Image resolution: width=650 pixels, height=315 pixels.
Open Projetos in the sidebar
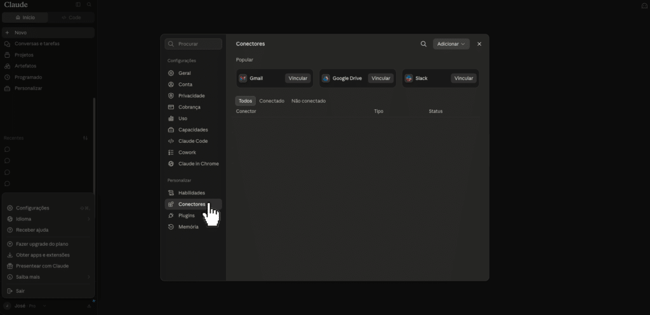[48, 55]
